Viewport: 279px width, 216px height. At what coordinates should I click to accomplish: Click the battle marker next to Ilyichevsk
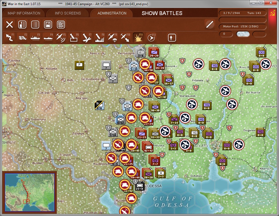pyautogui.click(x=131, y=198)
